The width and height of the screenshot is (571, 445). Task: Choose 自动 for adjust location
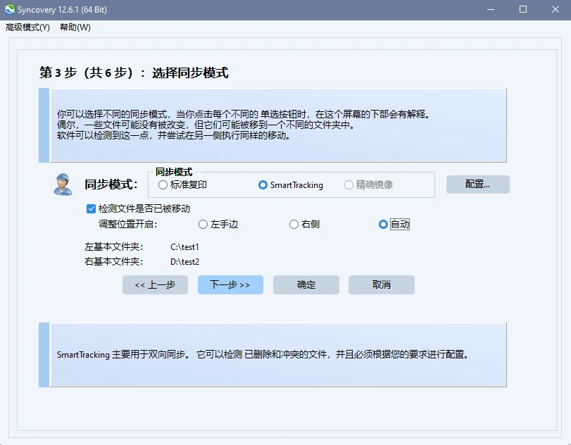[394, 224]
